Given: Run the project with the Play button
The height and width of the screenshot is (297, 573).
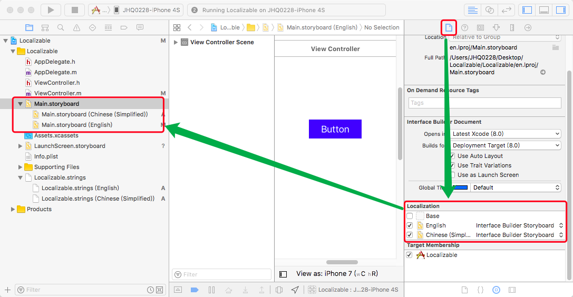Looking at the screenshot, I should tap(51, 10).
